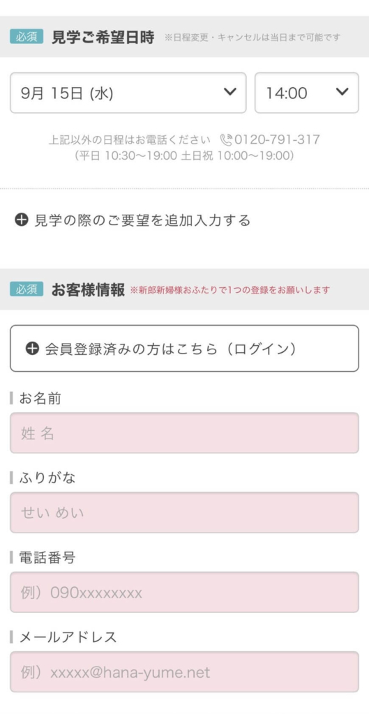Click the ふりがな field with せい めい placeholder

(184, 512)
